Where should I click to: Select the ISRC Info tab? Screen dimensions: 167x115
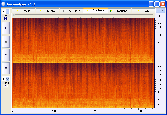coord(71,11)
